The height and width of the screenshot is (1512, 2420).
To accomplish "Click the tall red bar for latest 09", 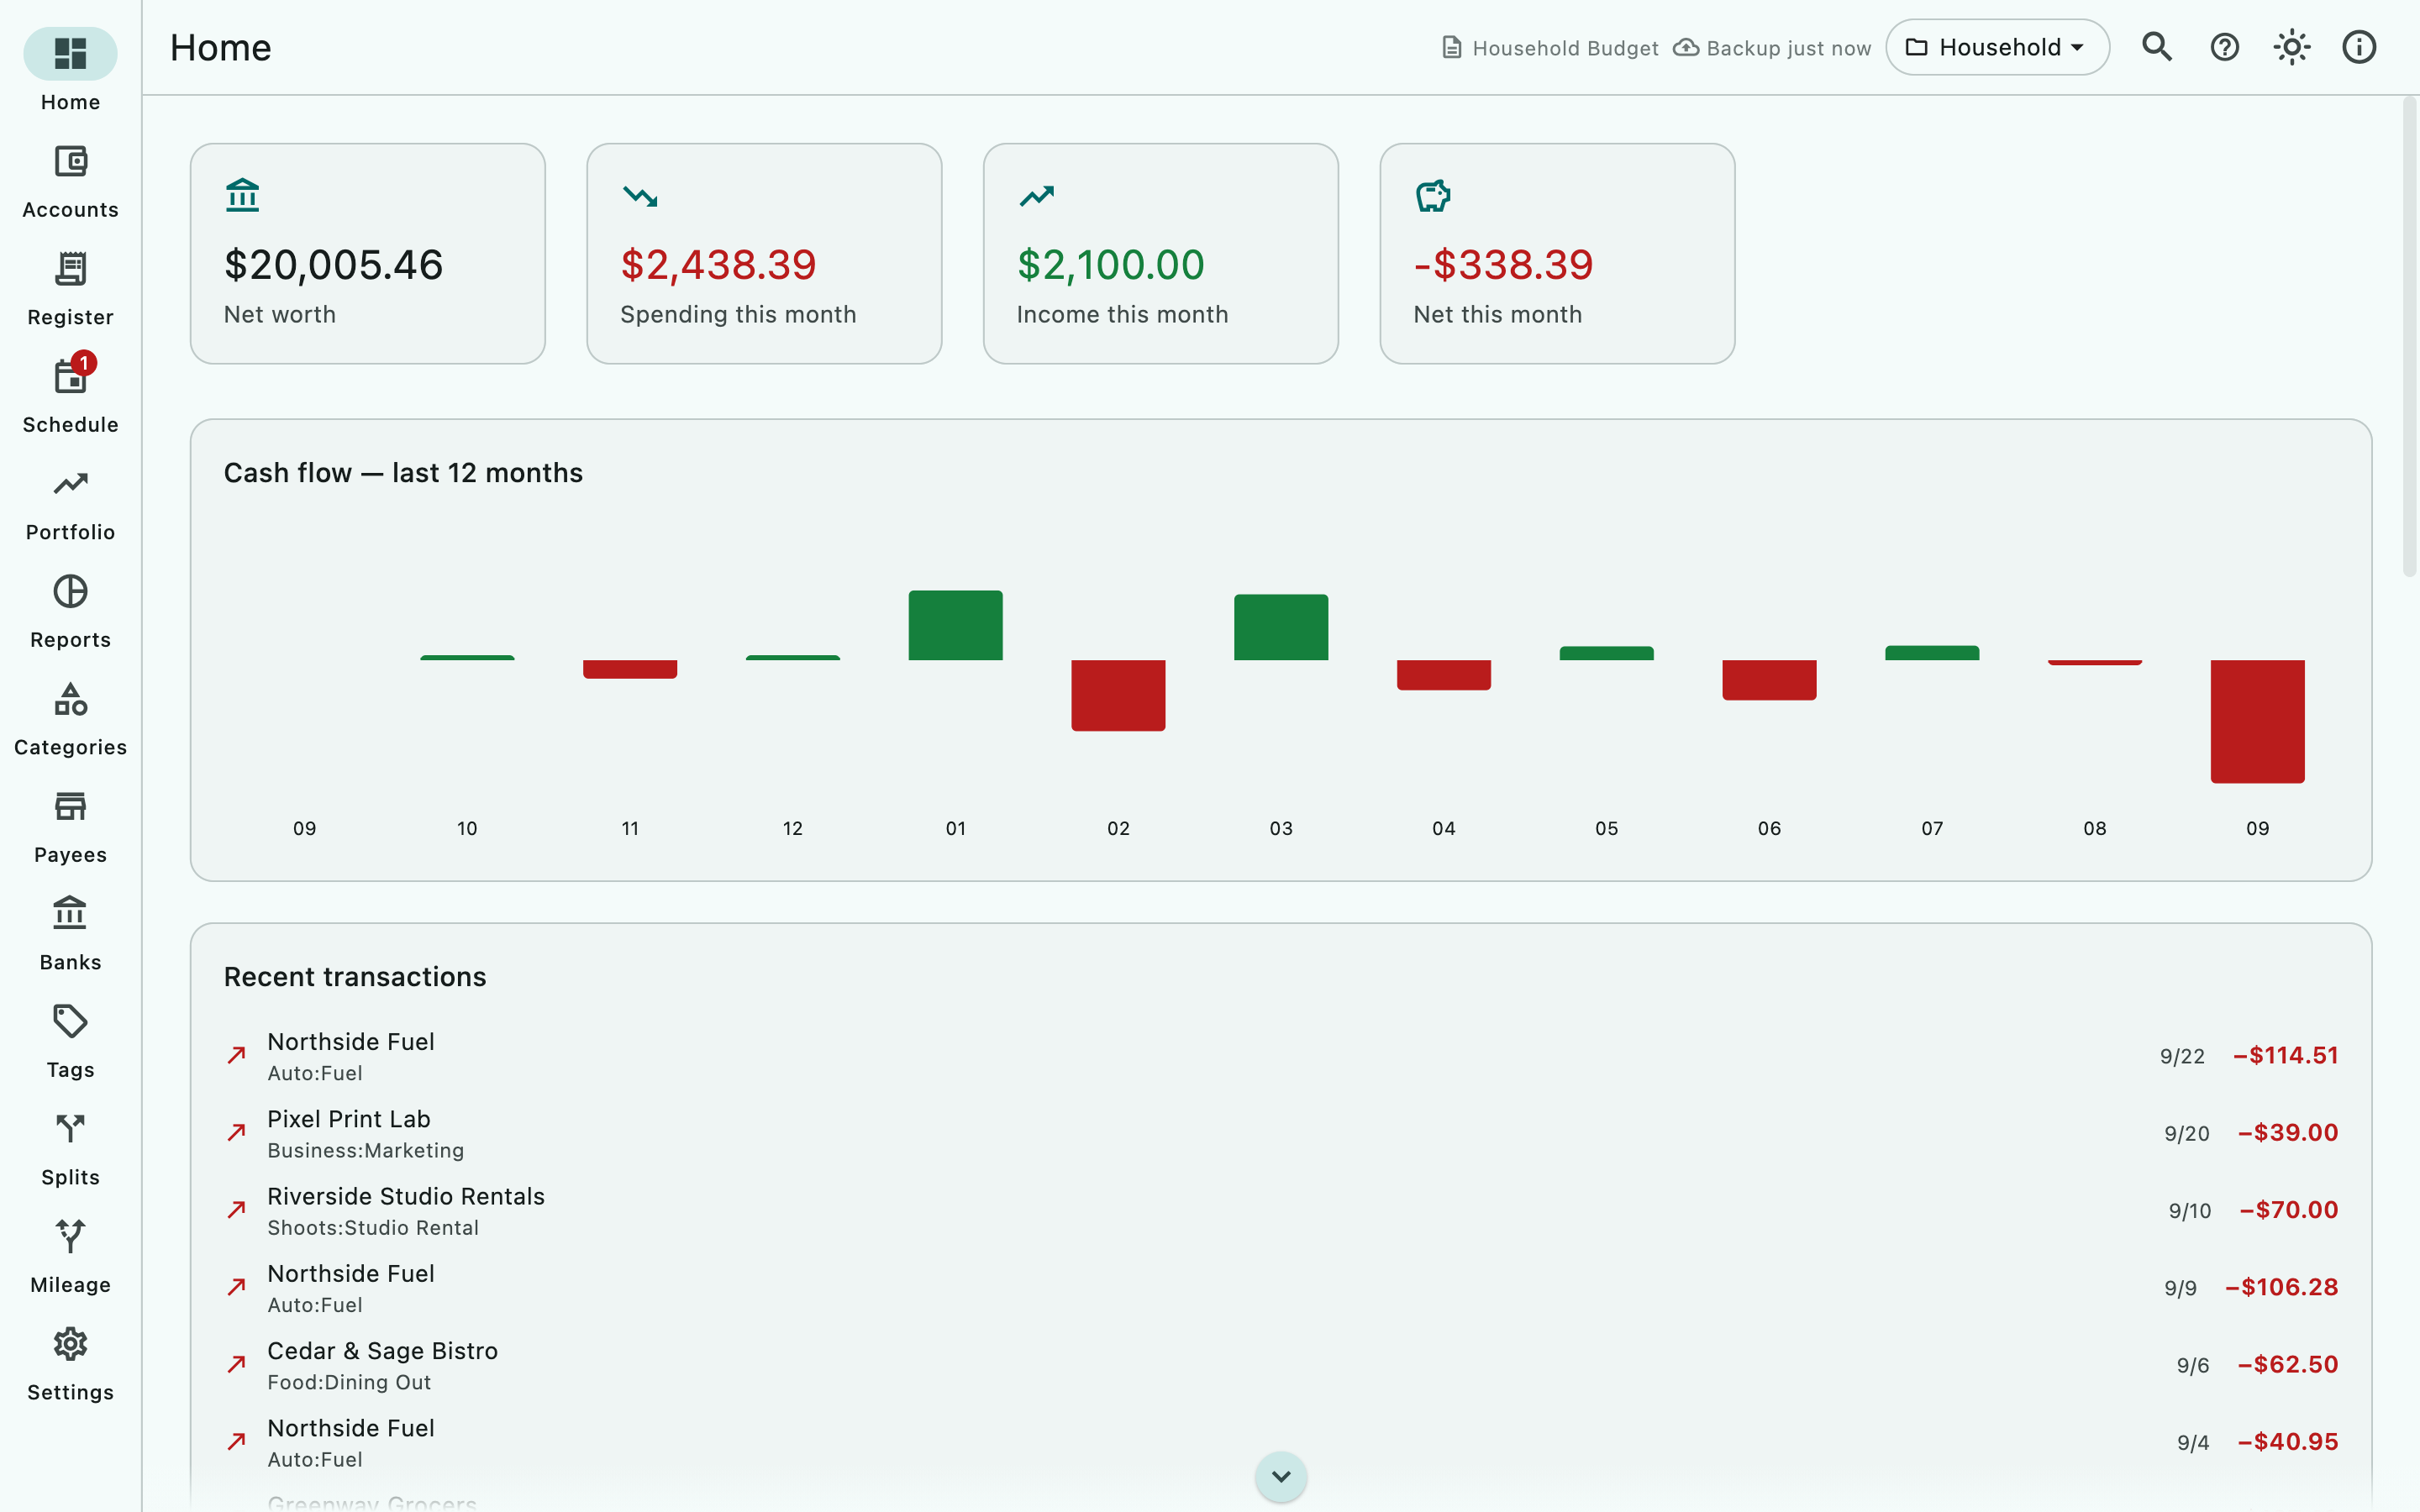I will (2257, 721).
